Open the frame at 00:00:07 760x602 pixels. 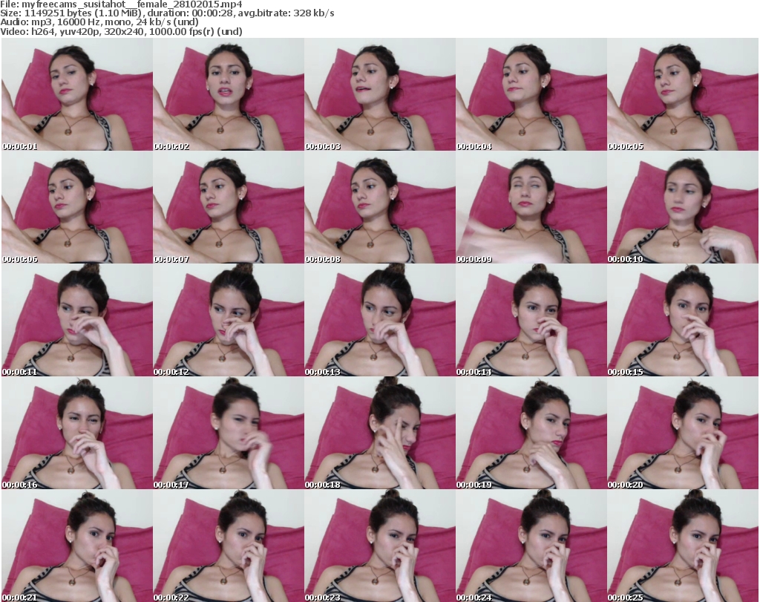229,207
